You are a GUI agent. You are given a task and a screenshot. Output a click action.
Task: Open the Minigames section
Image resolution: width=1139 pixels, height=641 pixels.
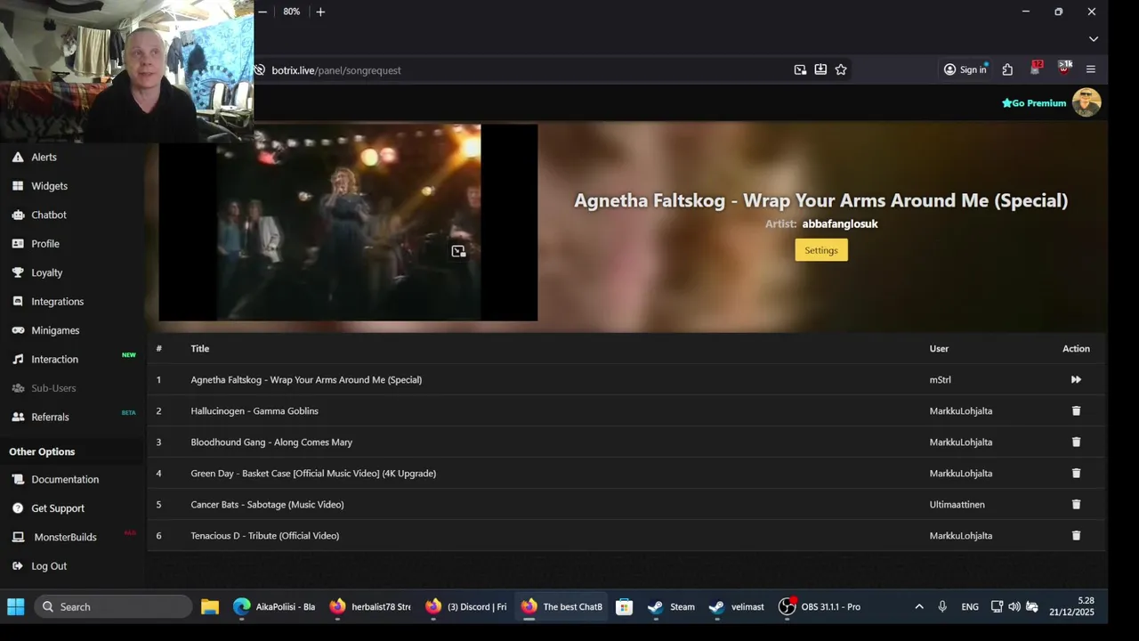click(x=46, y=330)
